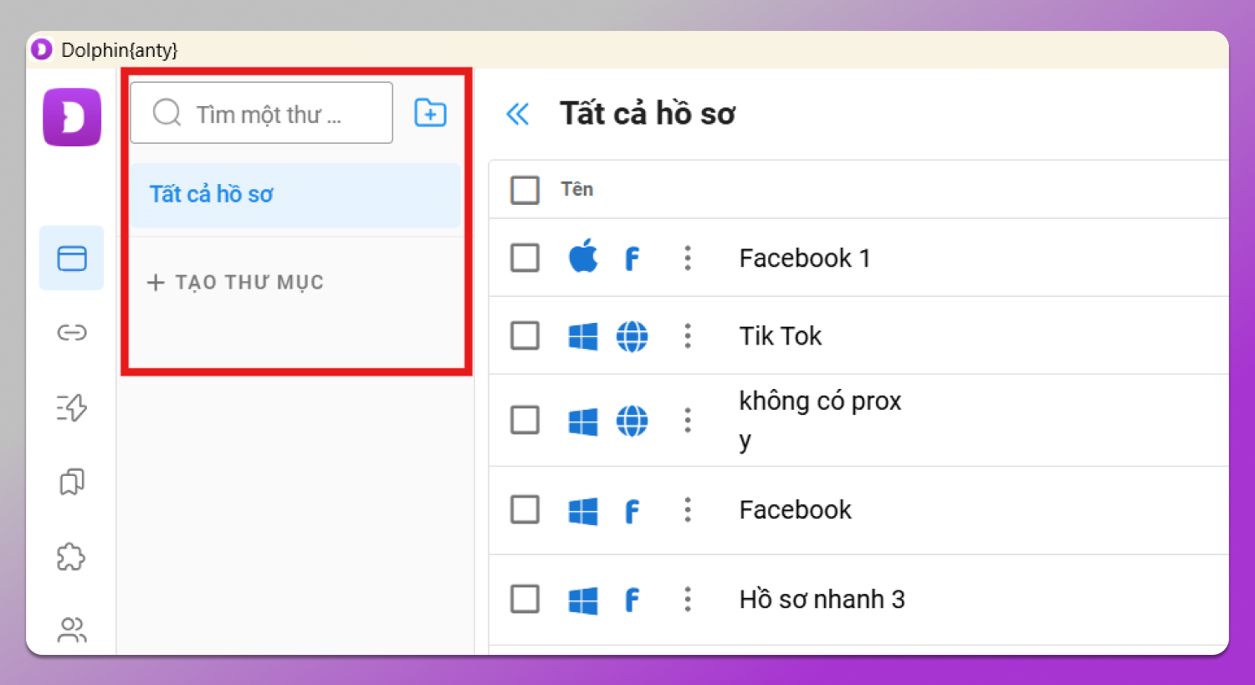Open the proxies link icon in sidebar
1255x685 pixels.
click(72, 333)
